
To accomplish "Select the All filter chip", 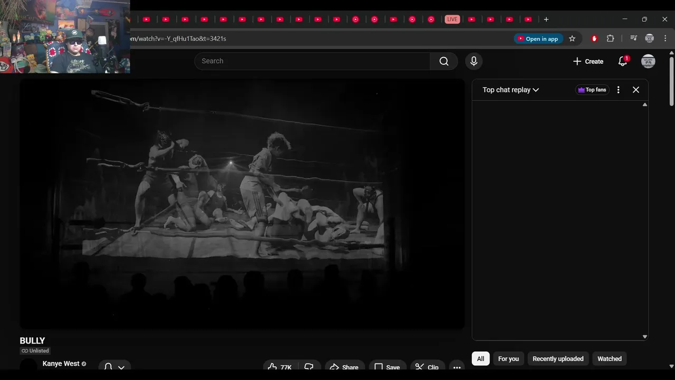I will pos(480,359).
